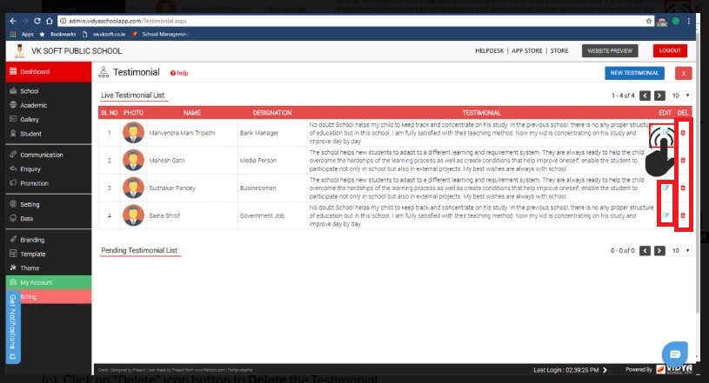Close the Testimonial panel with red X

pos(683,73)
